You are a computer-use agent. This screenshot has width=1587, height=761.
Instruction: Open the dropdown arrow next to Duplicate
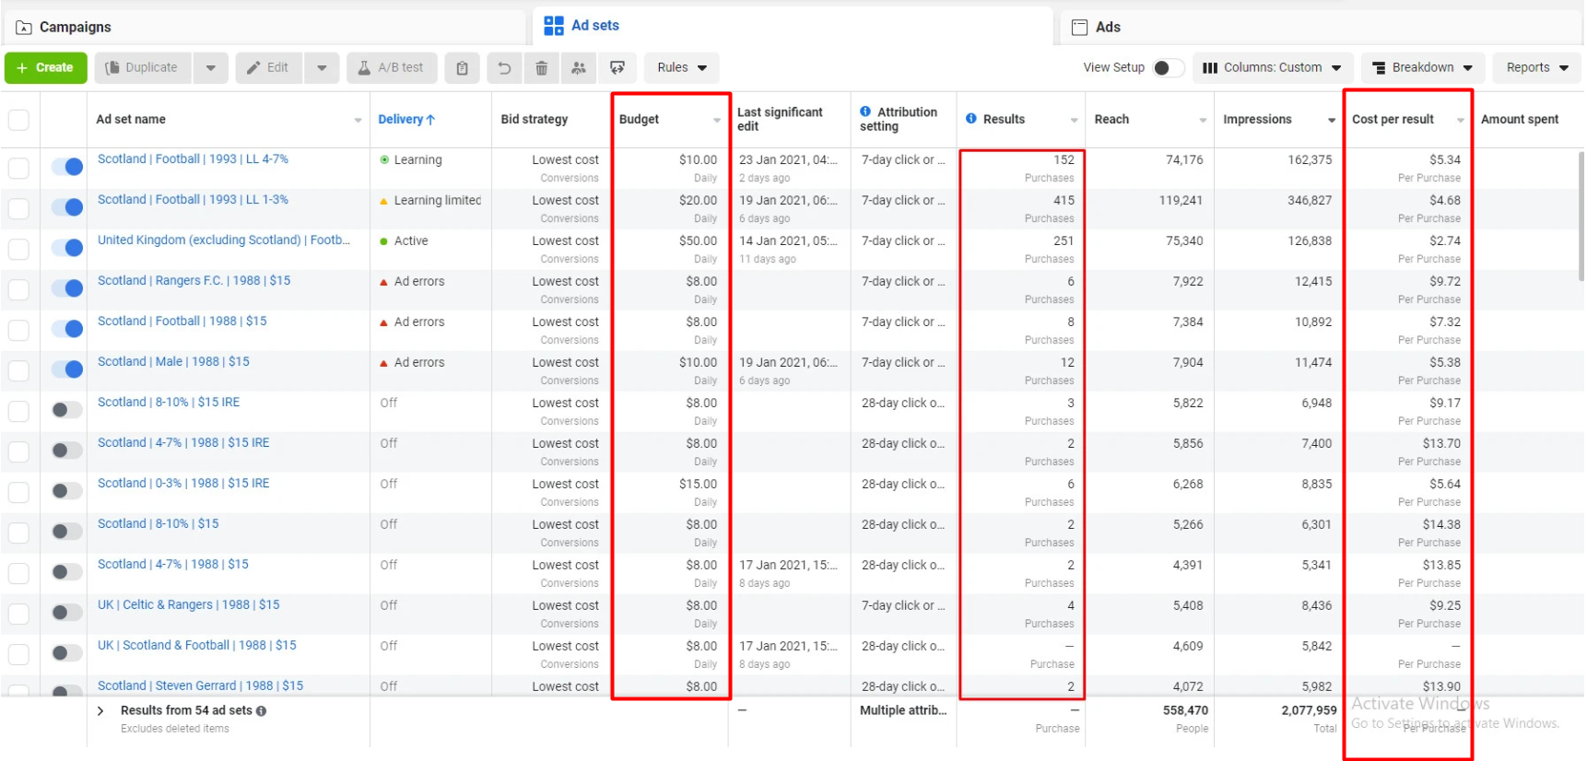[211, 68]
